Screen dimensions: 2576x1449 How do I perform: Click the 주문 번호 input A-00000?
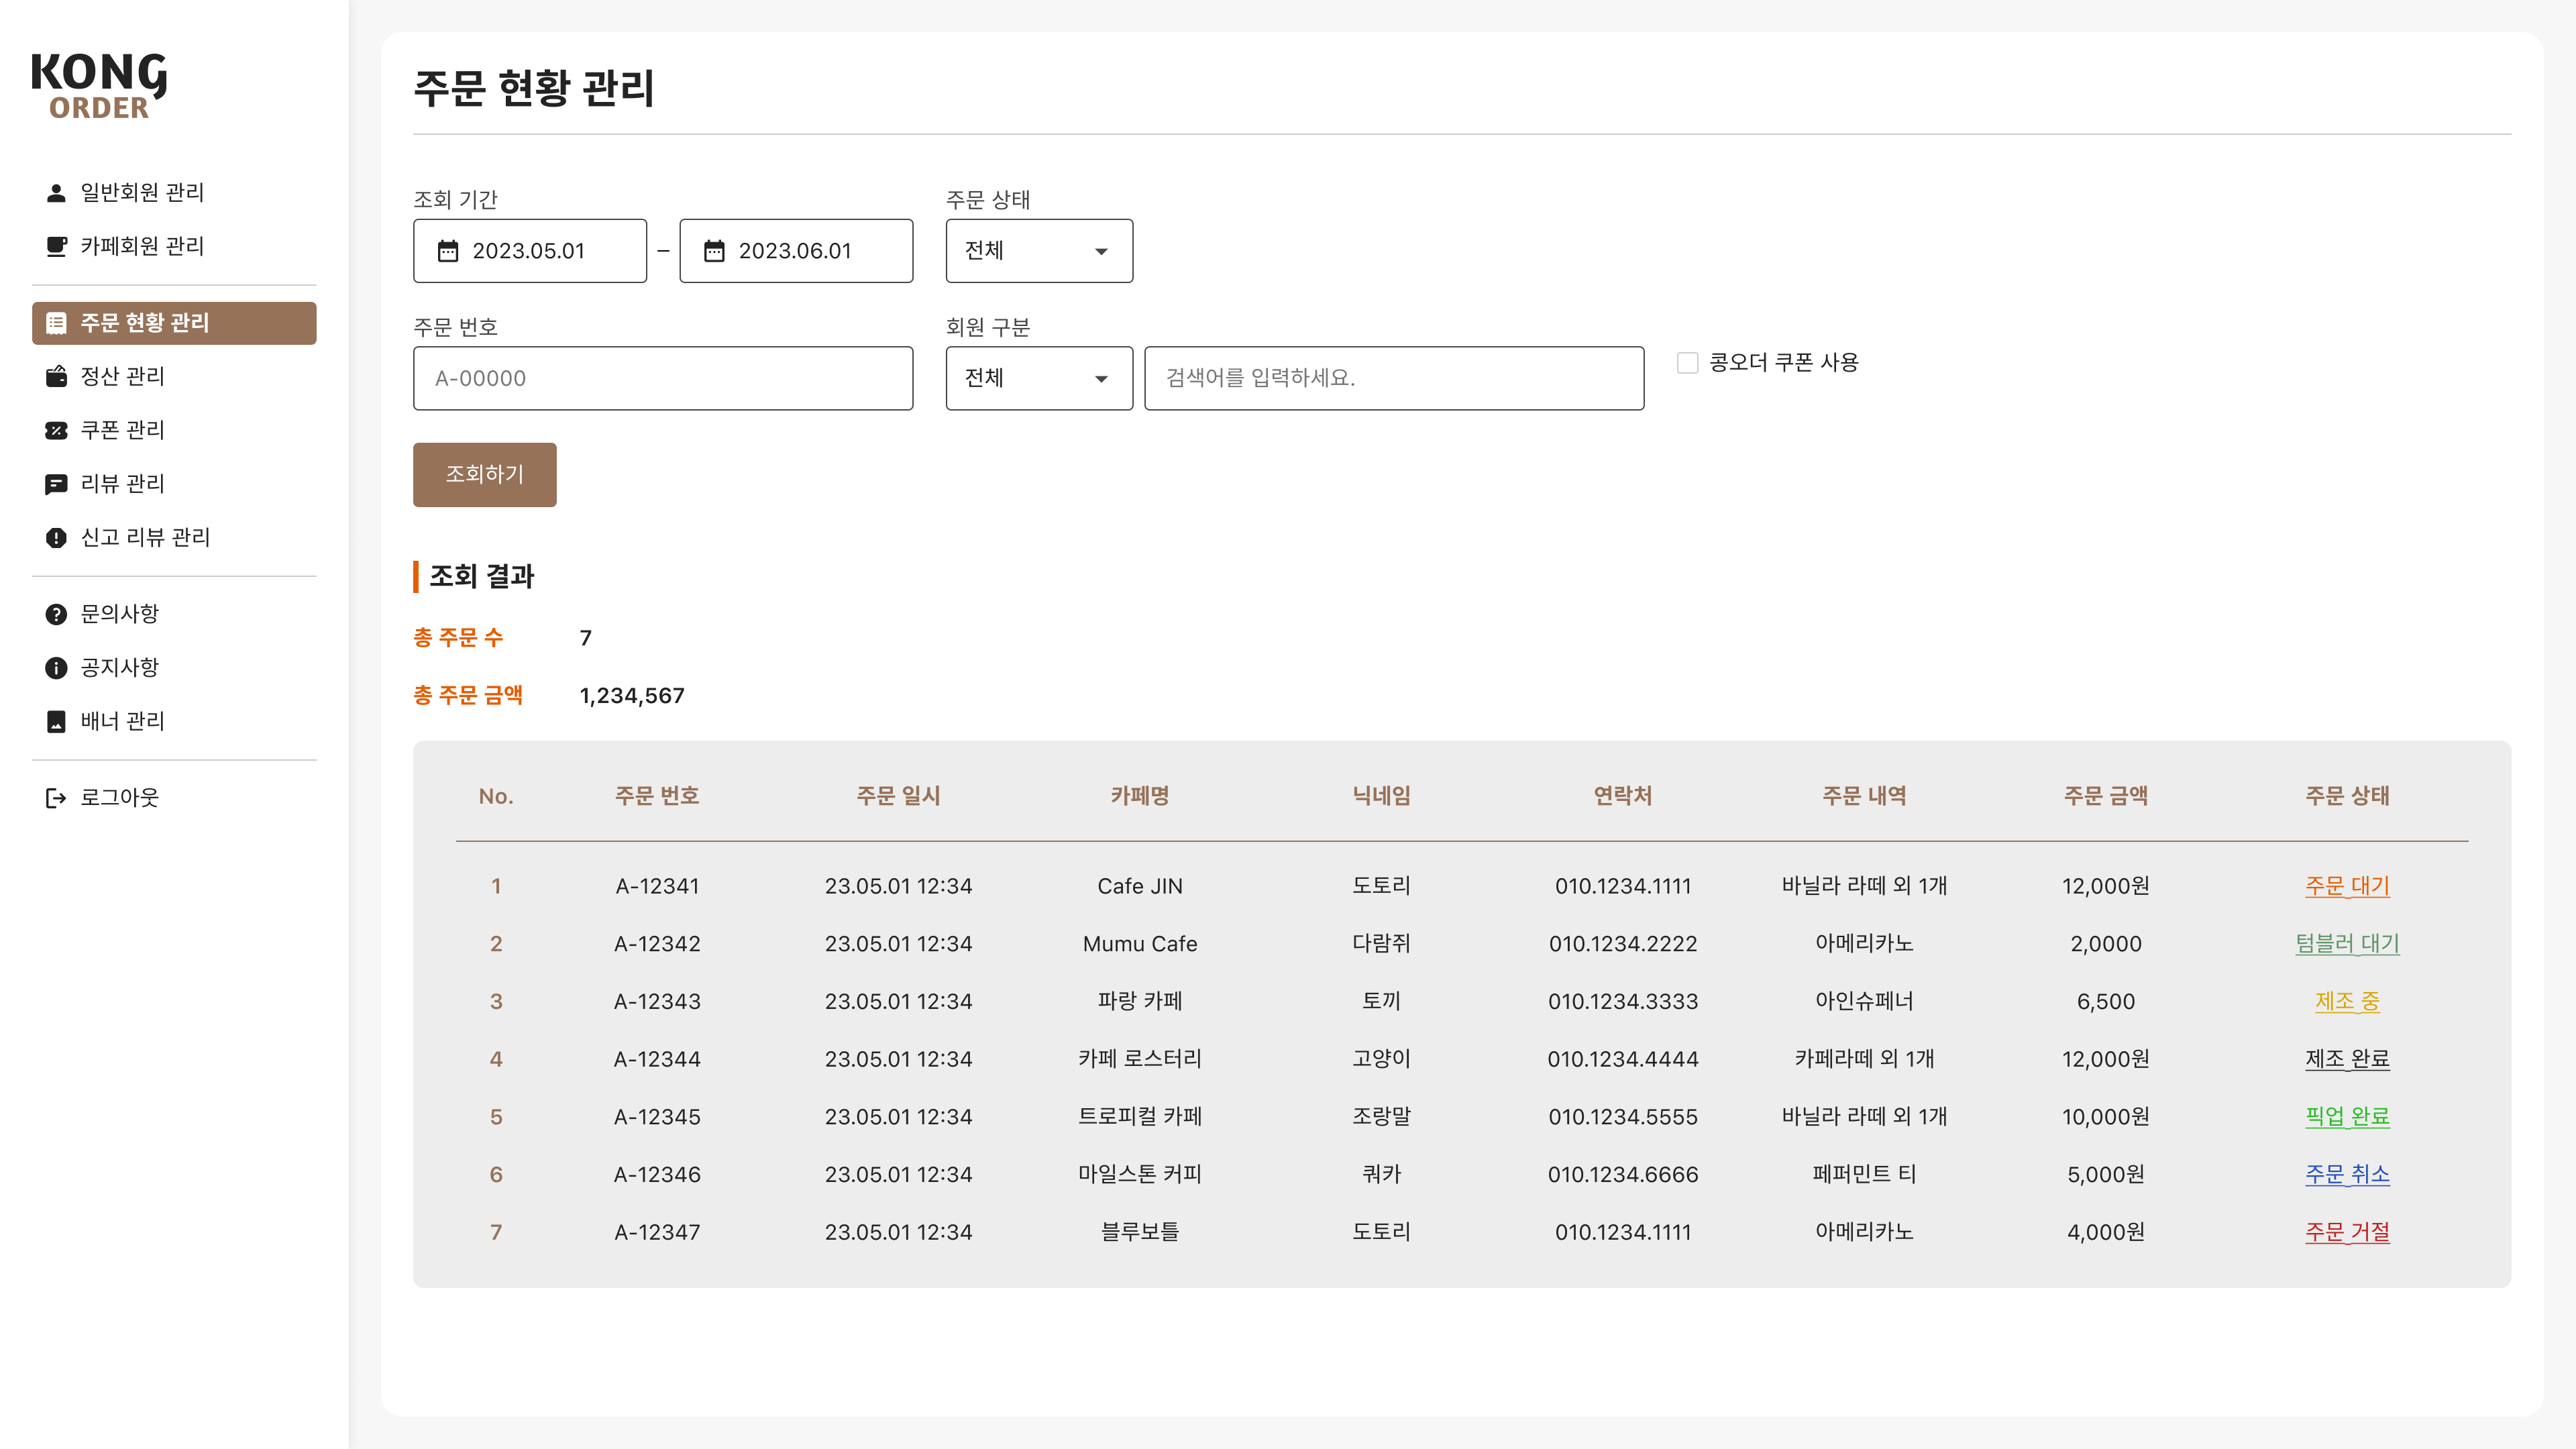pyautogui.click(x=663, y=378)
